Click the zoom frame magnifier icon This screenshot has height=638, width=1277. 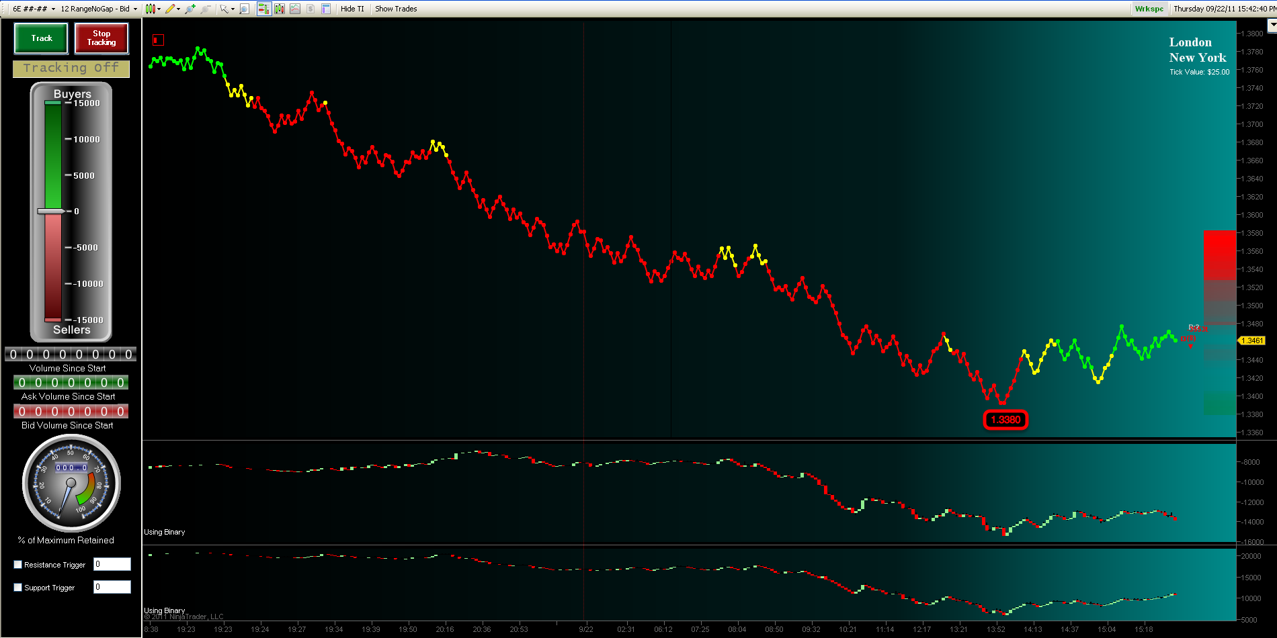click(x=245, y=9)
